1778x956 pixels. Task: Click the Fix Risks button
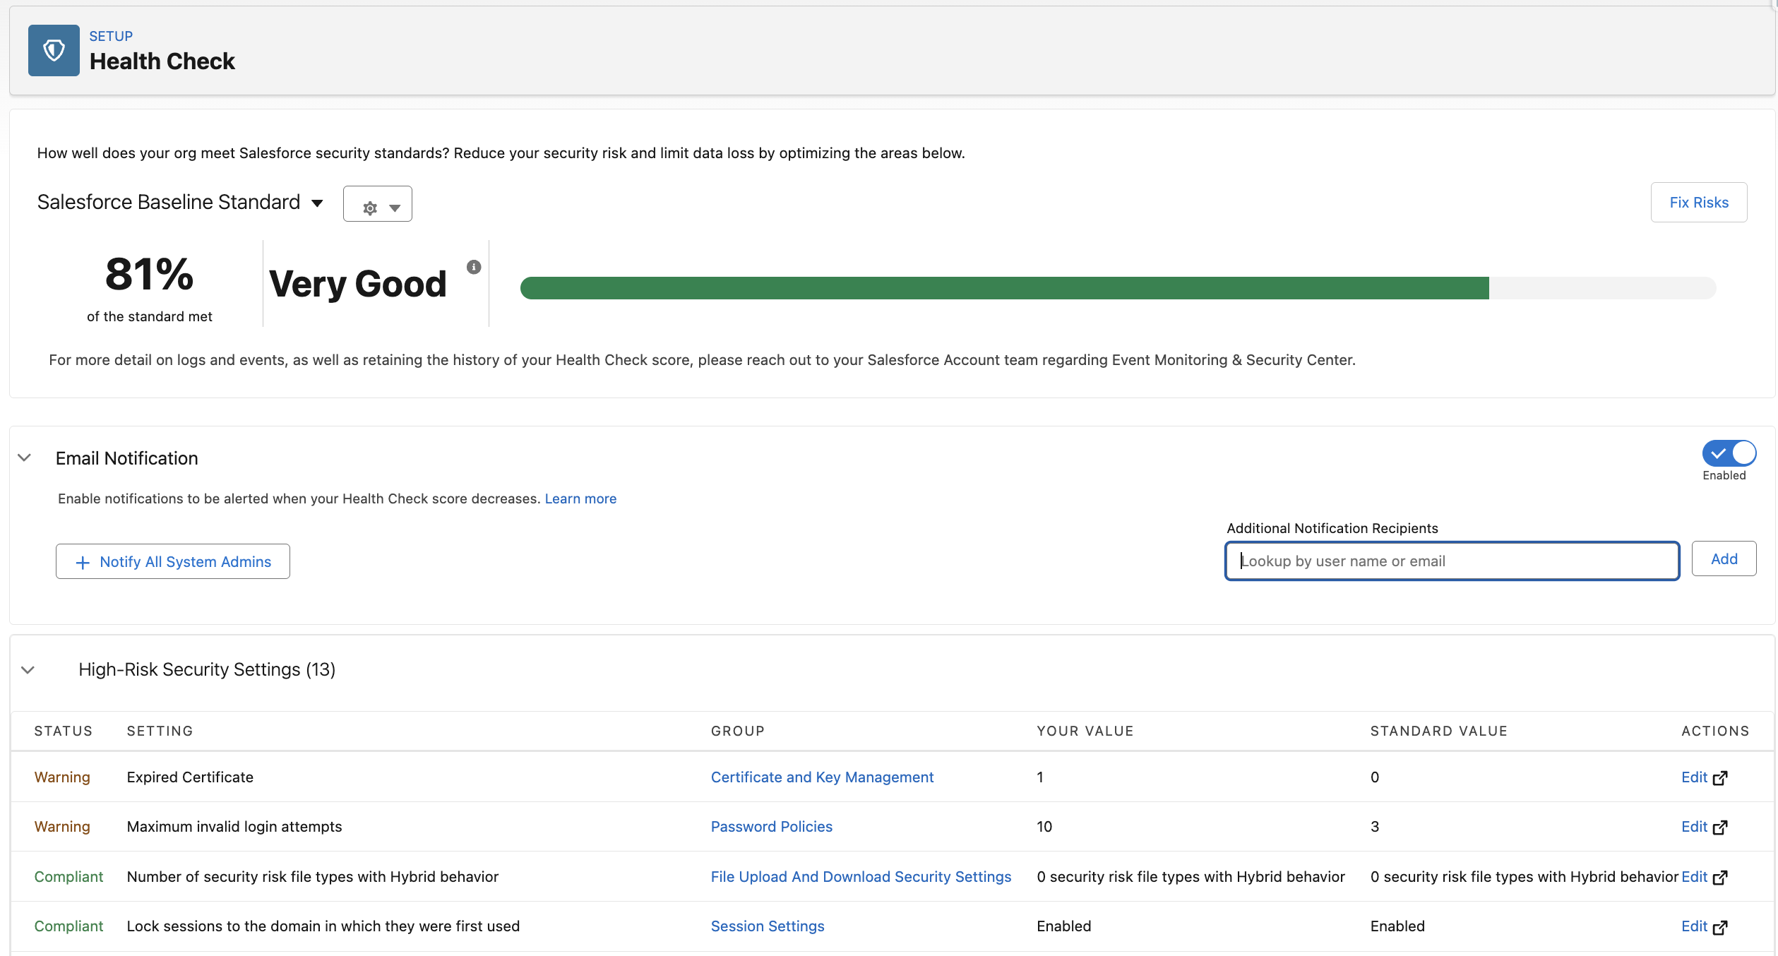[x=1698, y=203]
